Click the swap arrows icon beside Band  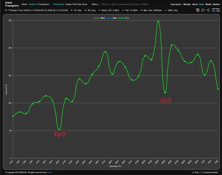[99, 10]
